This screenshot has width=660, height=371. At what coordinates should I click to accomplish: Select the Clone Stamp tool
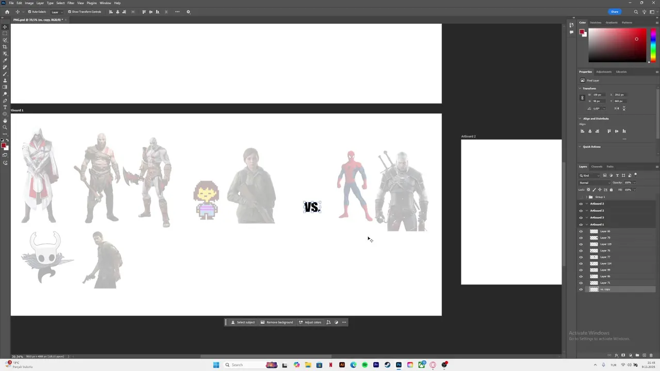click(x=5, y=80)
